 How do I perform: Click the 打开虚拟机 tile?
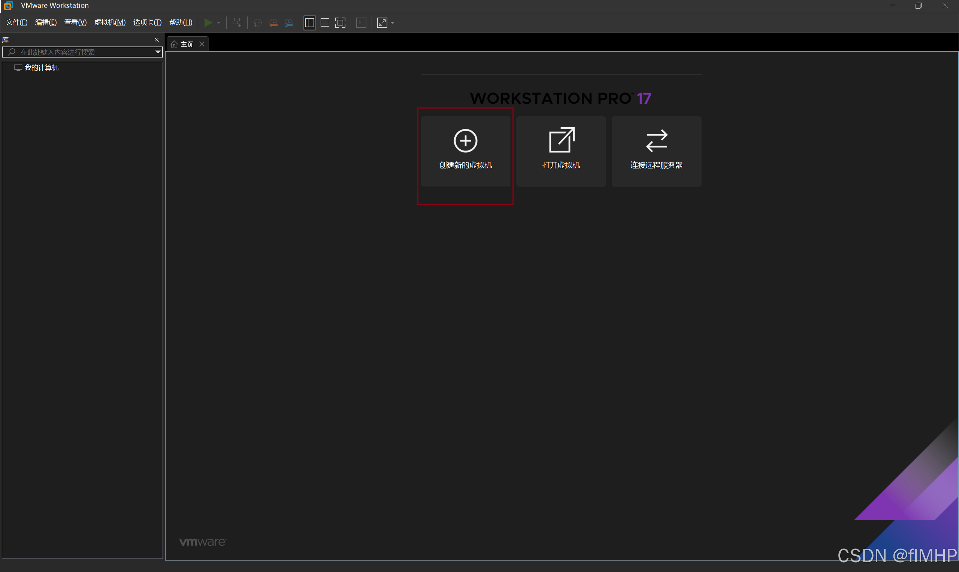561,152
